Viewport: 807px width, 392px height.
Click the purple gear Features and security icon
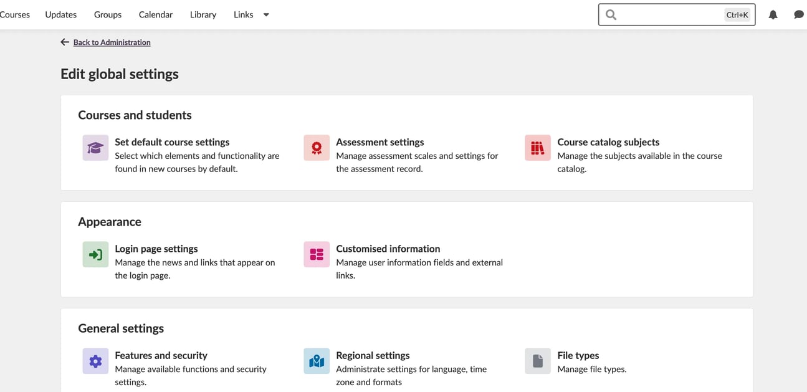(x=95, y=361)
